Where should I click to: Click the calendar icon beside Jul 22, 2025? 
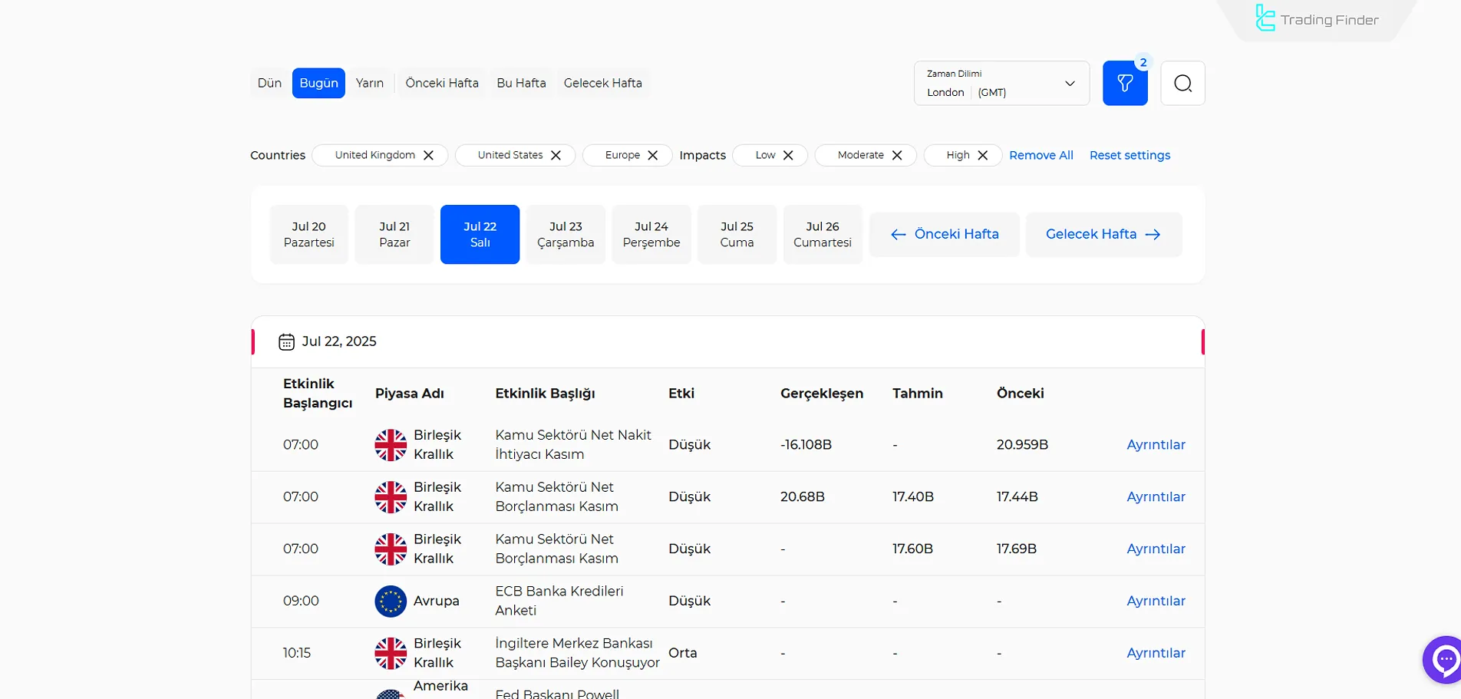[286, 341]
